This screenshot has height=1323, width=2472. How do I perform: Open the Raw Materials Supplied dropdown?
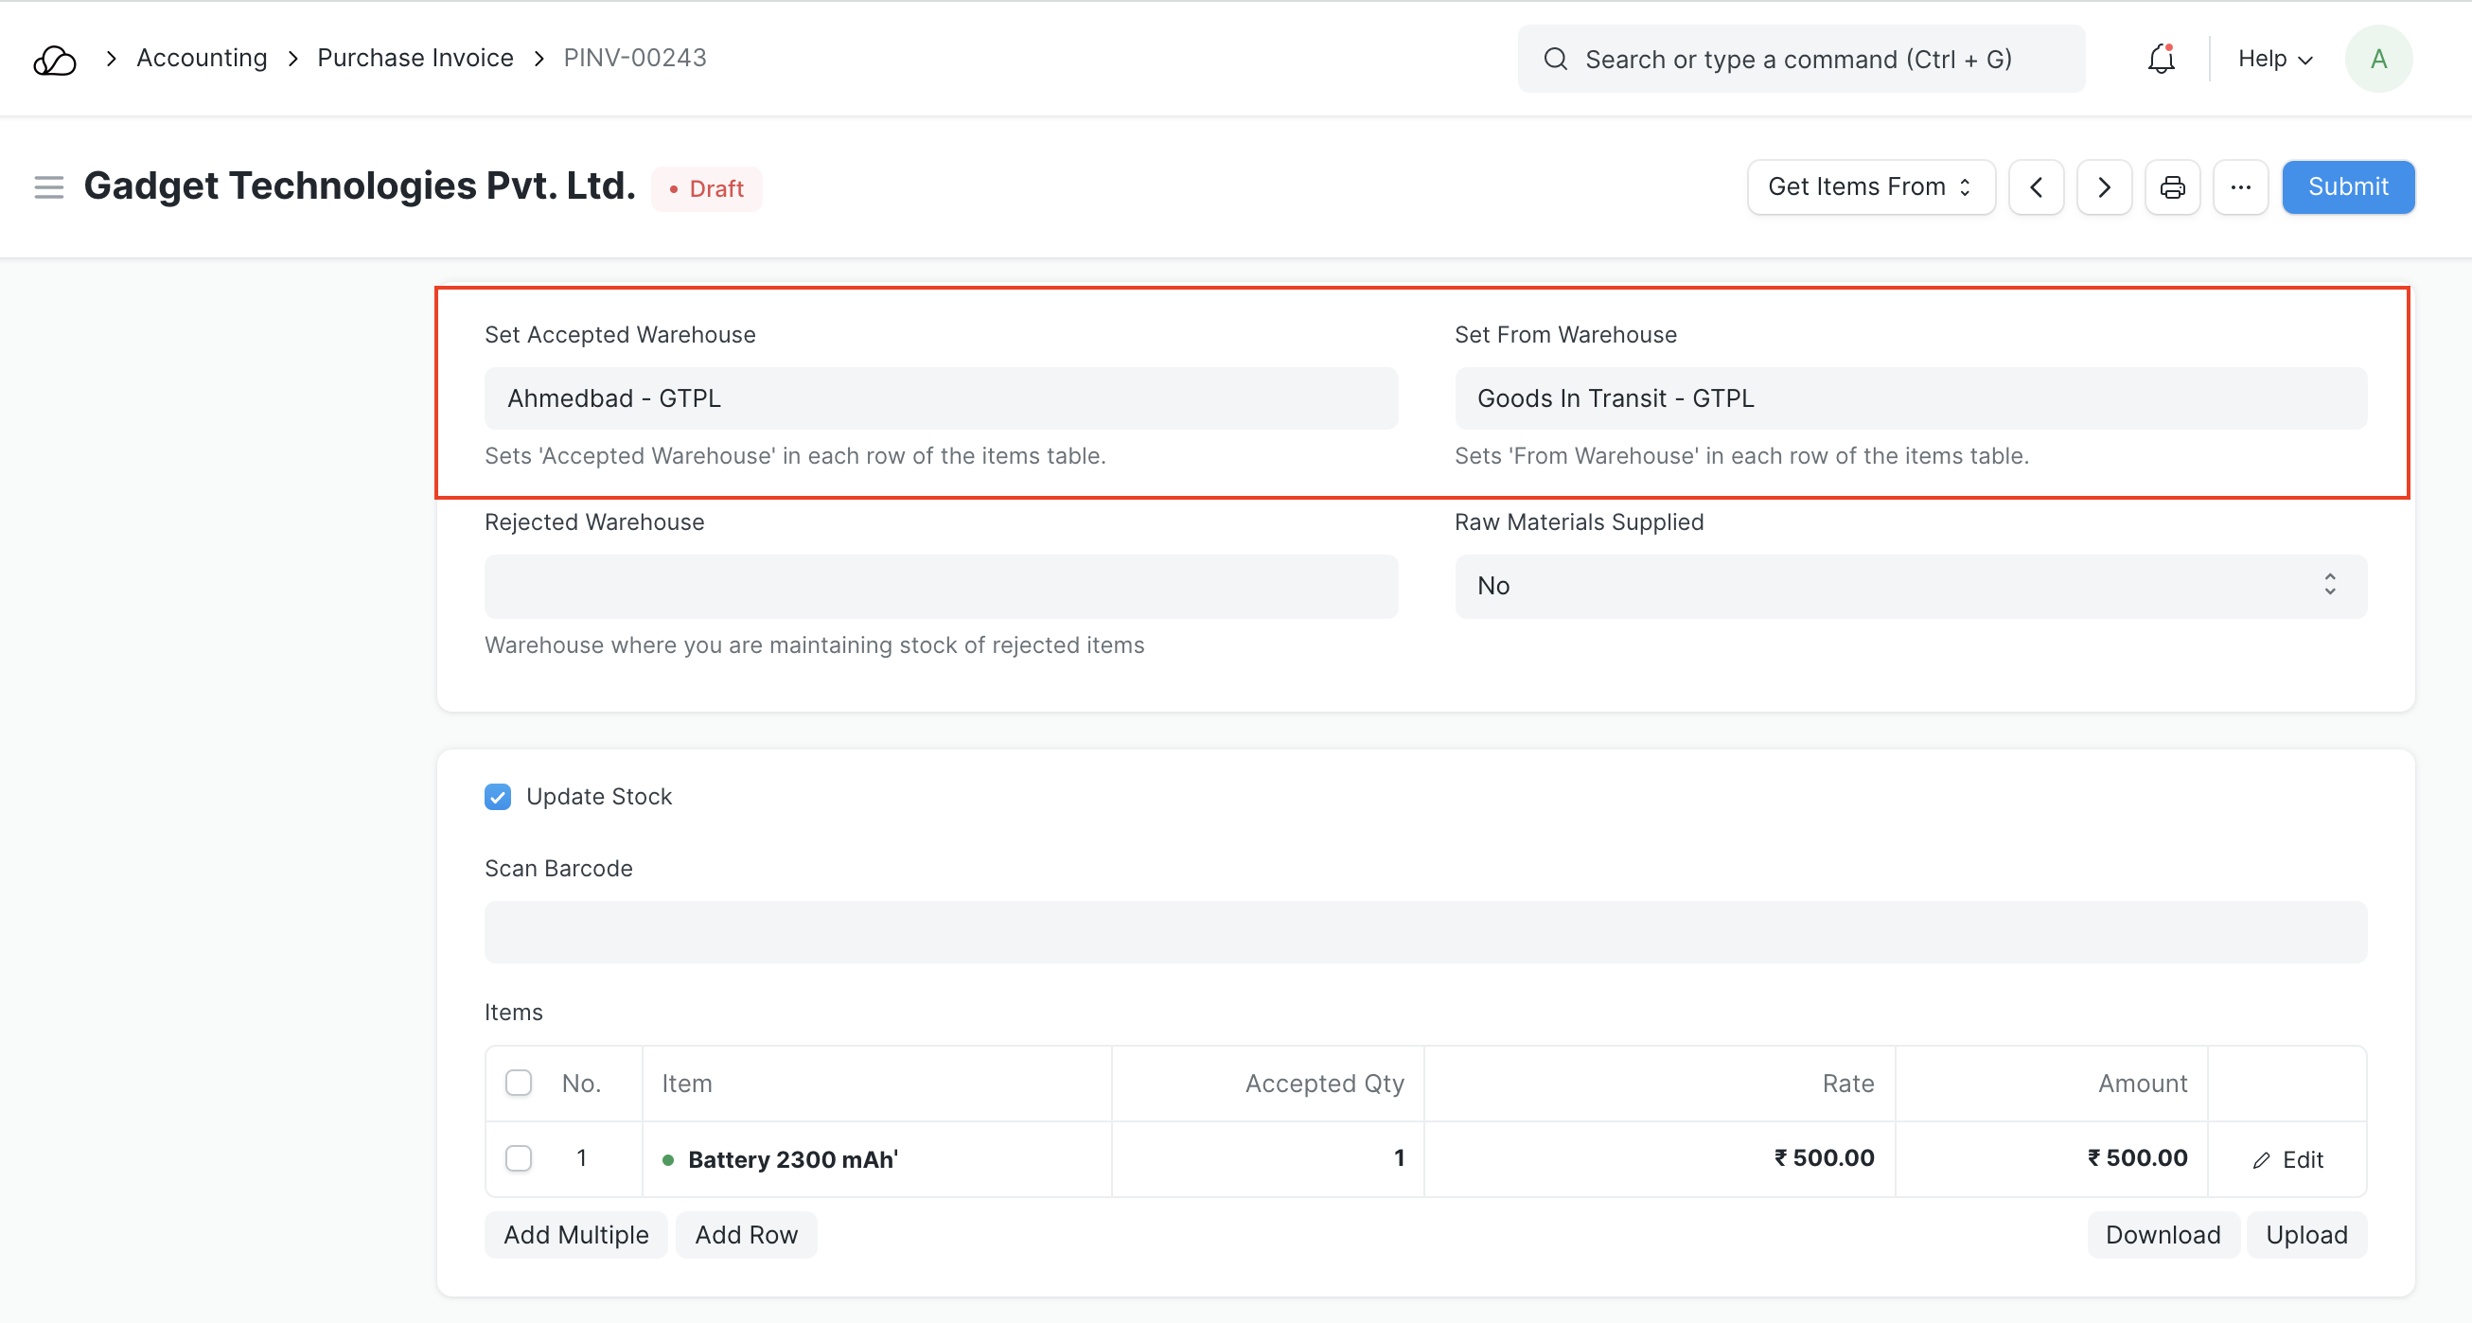point(1910,585)
